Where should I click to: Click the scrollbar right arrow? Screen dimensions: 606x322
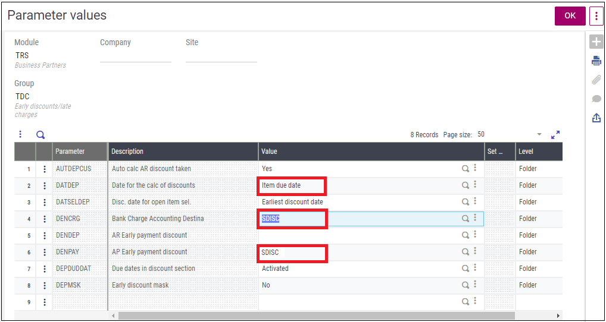pyautogui.click(x=558, y=315)
